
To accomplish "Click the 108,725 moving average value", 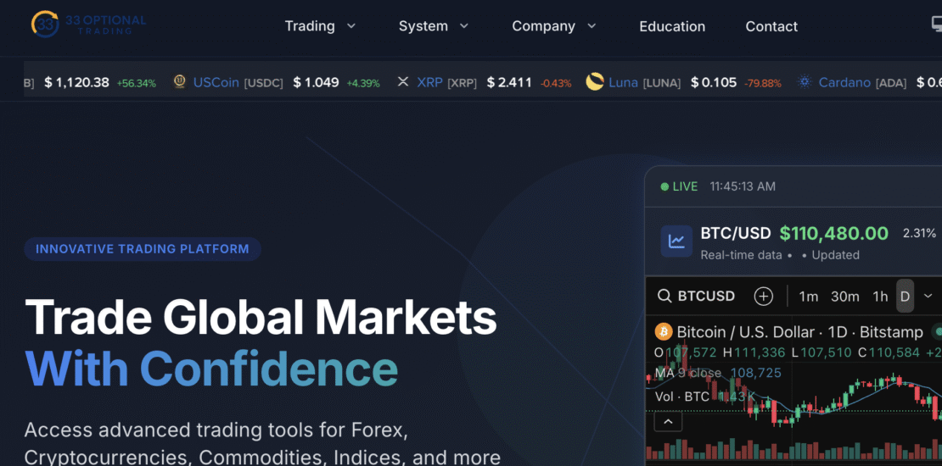I will (x=756, y=373).
